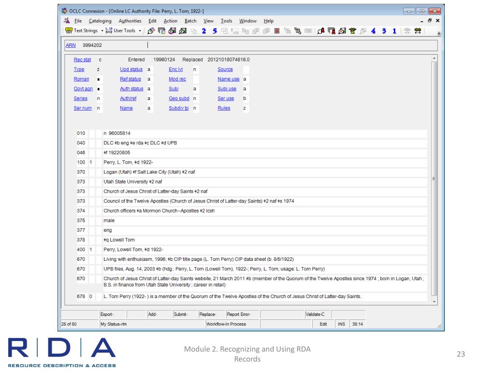
Task: Click the Geo subd link
Action: click(179, 99)
